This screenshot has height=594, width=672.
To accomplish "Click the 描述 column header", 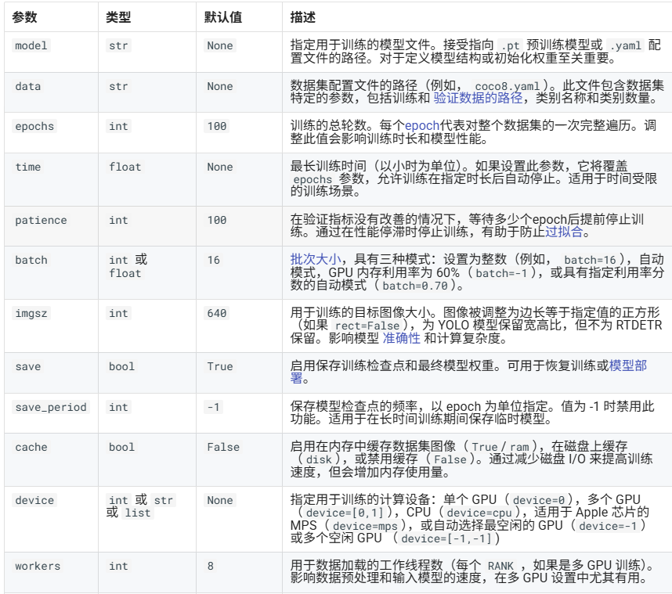I will [x=302, y=17].
